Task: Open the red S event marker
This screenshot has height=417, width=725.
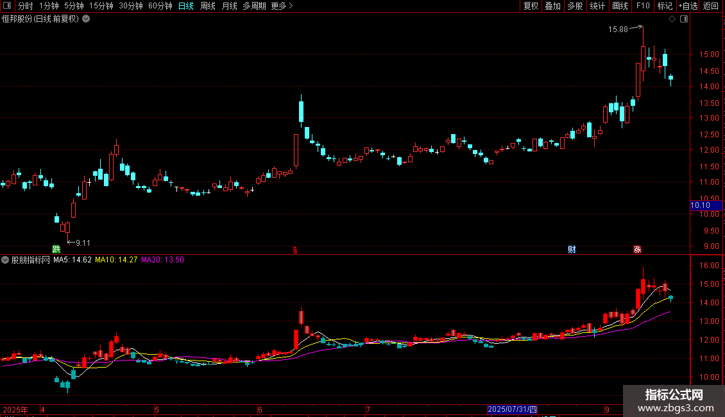Action: [295, 250]
